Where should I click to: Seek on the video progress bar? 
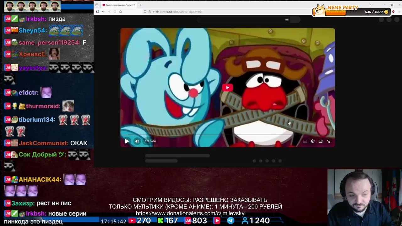pos(227,135)
